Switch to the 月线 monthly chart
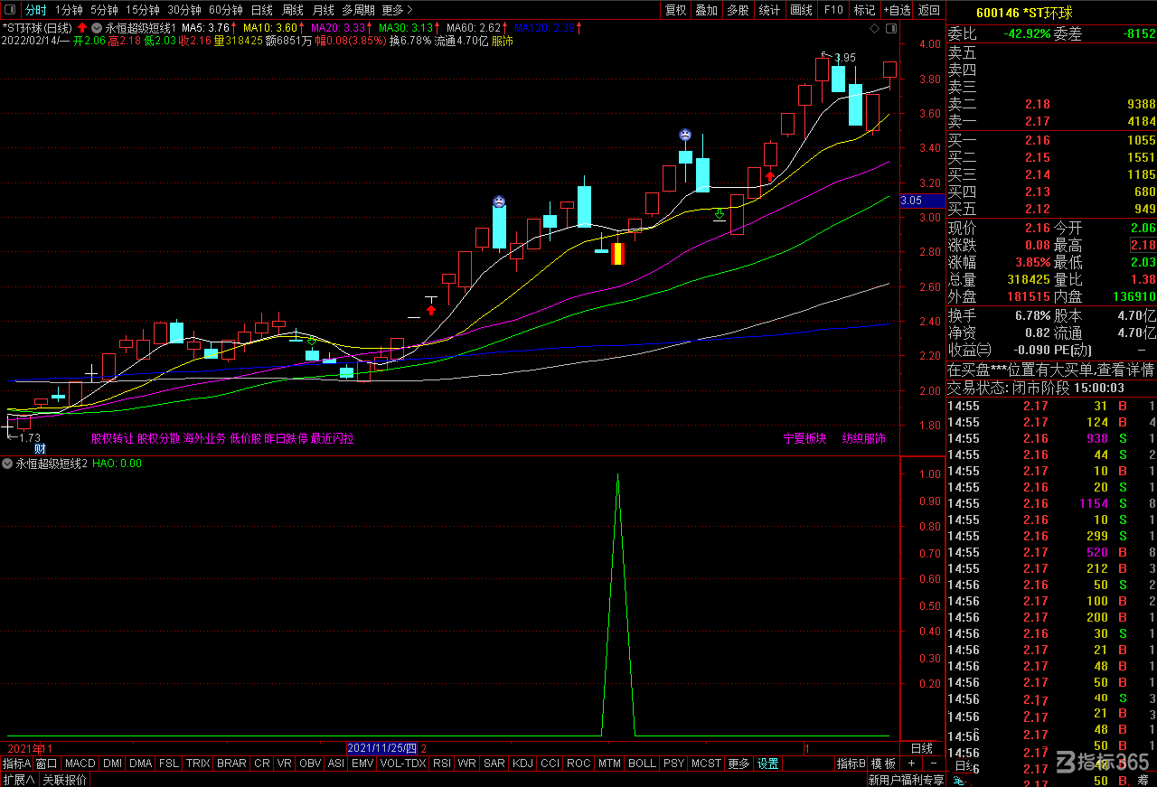Image resolution: width=1157 pixels, height=787 pixels. click(x=323, y=10)
